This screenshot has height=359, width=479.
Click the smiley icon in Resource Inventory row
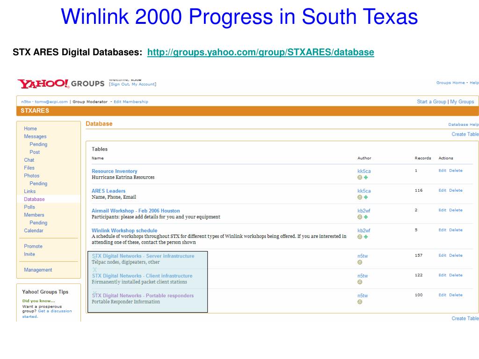point(360,177)
